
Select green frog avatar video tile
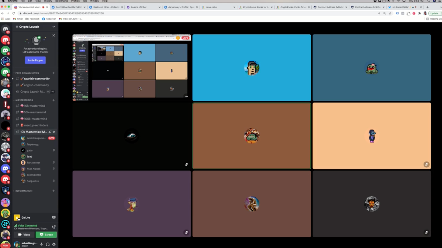pyautogui.click(x=372, y=67)
